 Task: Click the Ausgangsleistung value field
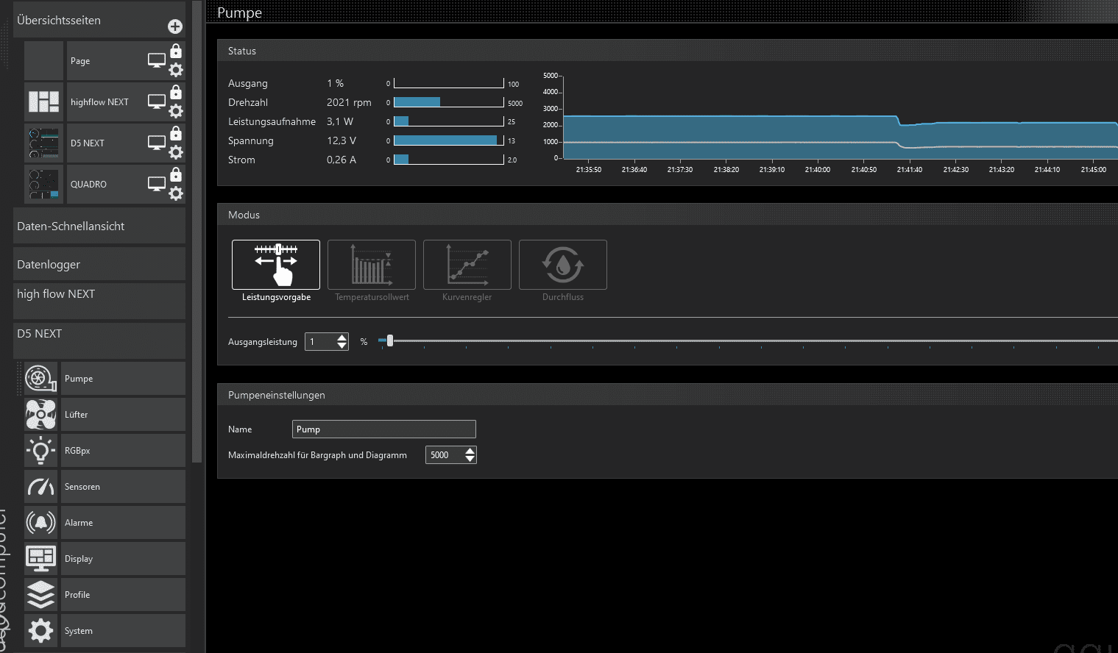point(320,342)
